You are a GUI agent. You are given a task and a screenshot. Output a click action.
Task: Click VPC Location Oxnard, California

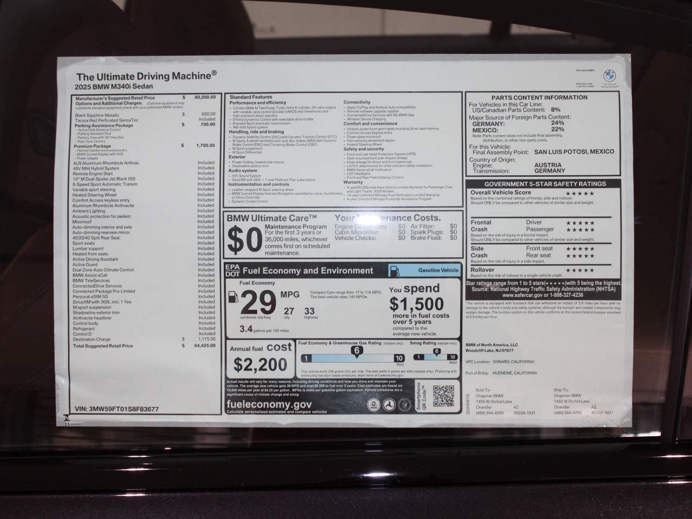pos(500,362)
